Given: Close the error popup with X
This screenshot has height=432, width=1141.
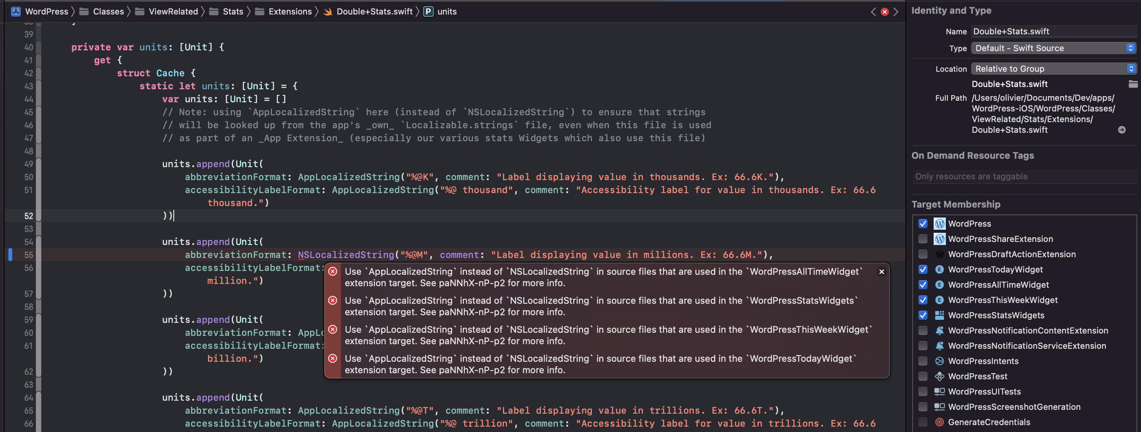Looking at the screenshot, I should coord(881,272).
